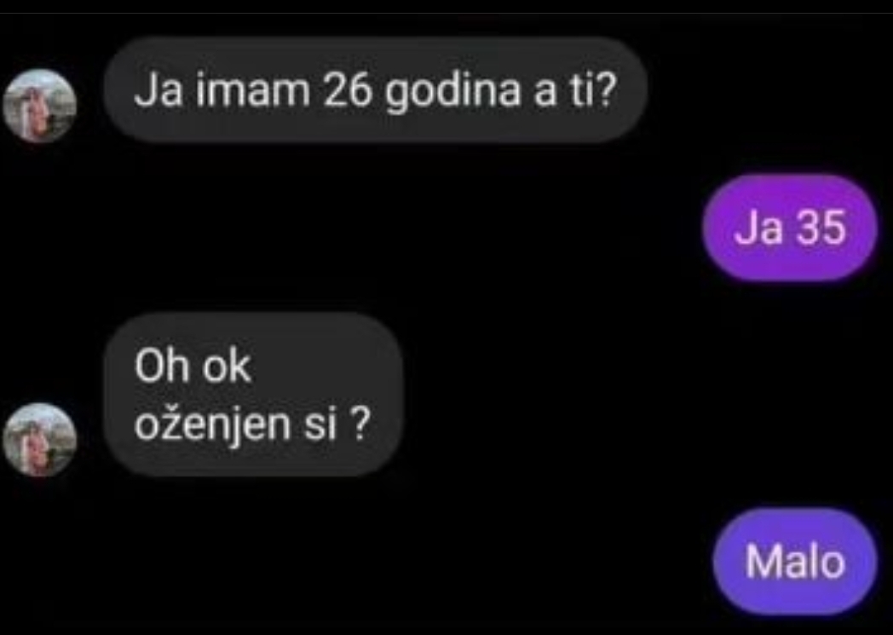Click the word "godina" in the first message
This screenshot has width=893, height=635.
click(452, 92)
